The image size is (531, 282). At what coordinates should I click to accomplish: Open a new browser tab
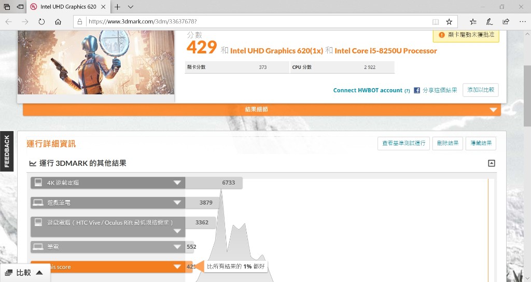click(117, 7)
